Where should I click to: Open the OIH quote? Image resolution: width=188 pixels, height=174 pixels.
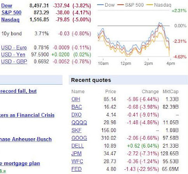coord(76,99)
